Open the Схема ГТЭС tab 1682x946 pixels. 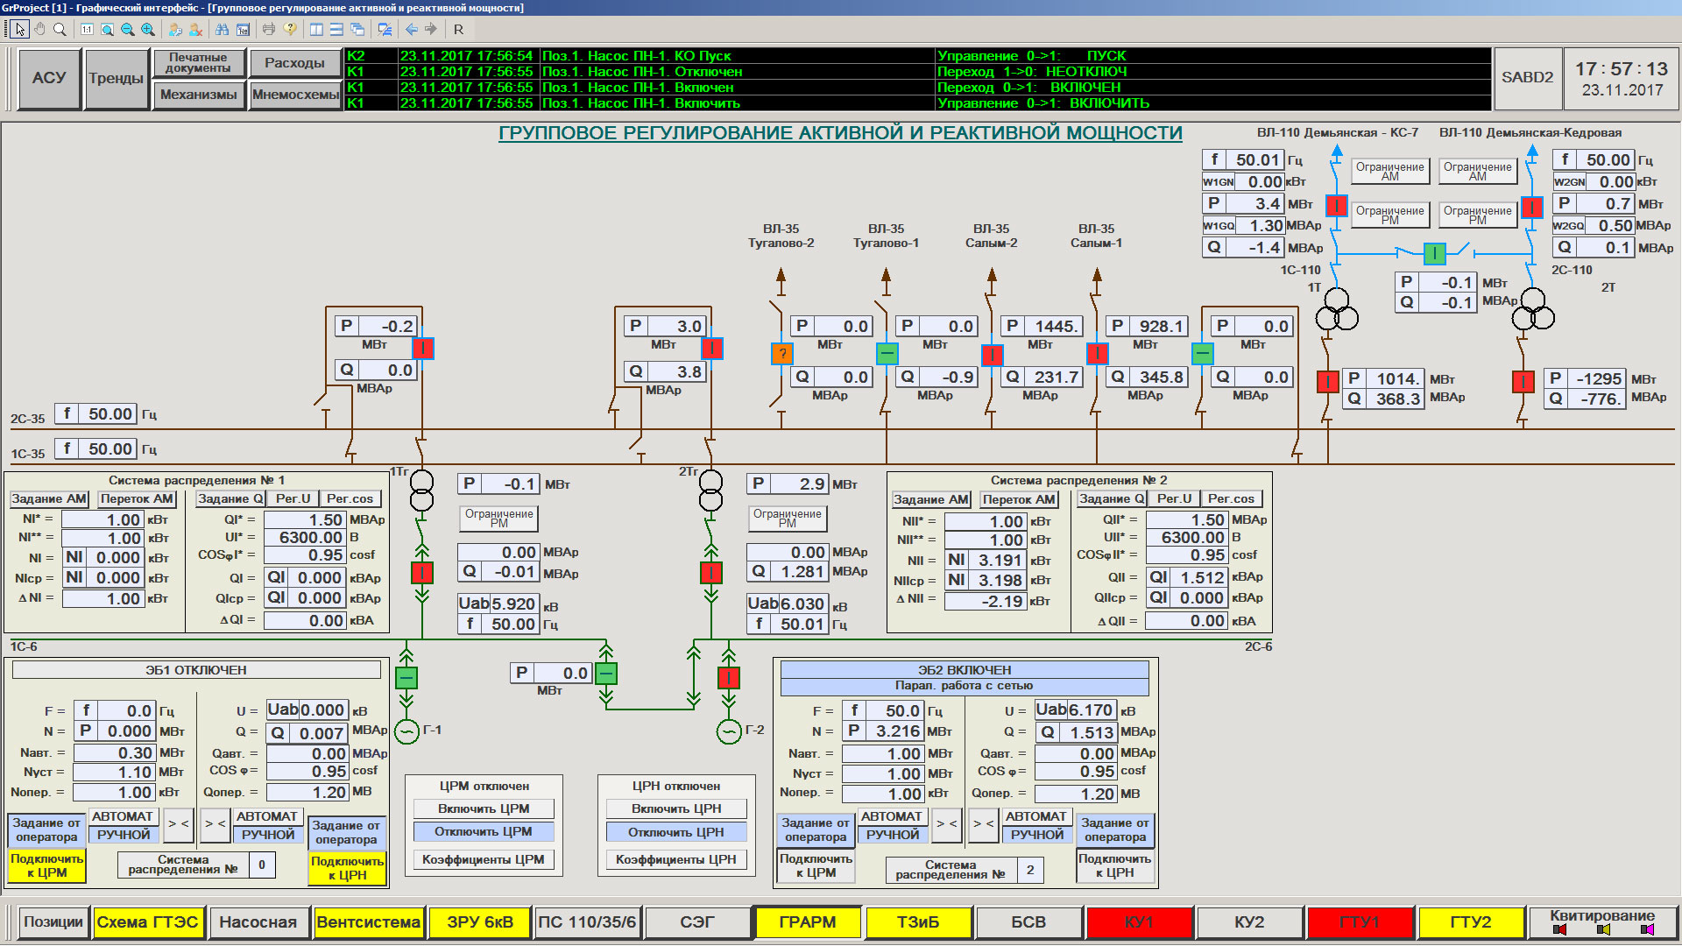147,922
